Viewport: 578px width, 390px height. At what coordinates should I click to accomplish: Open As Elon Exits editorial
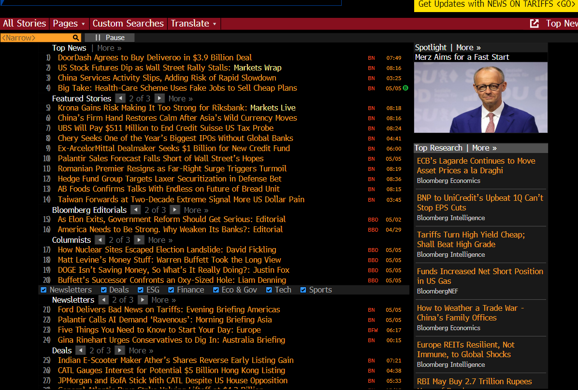click(172, 220)
